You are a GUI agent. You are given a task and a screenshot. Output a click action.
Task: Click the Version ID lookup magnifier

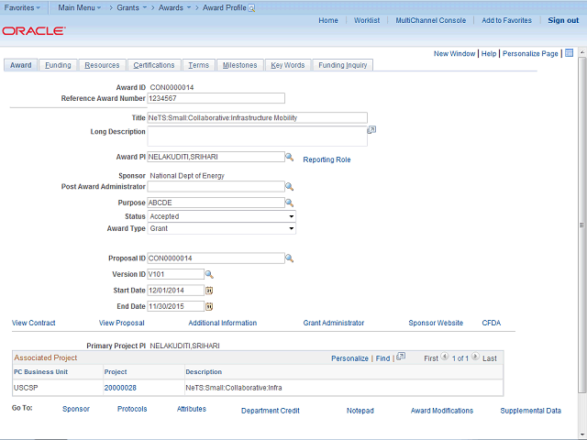click(208, 274)
